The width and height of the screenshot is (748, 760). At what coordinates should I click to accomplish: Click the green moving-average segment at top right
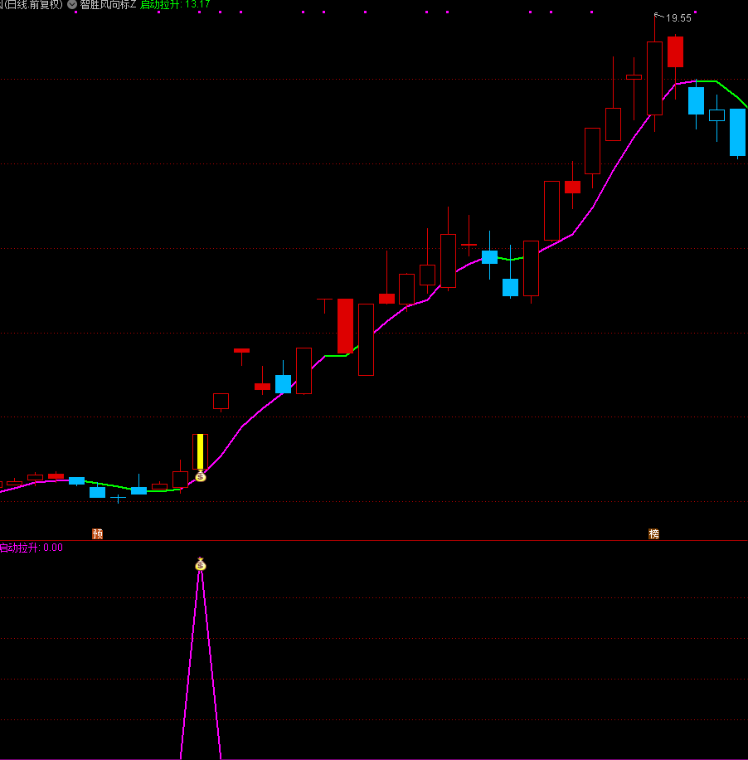click(730, 91)
